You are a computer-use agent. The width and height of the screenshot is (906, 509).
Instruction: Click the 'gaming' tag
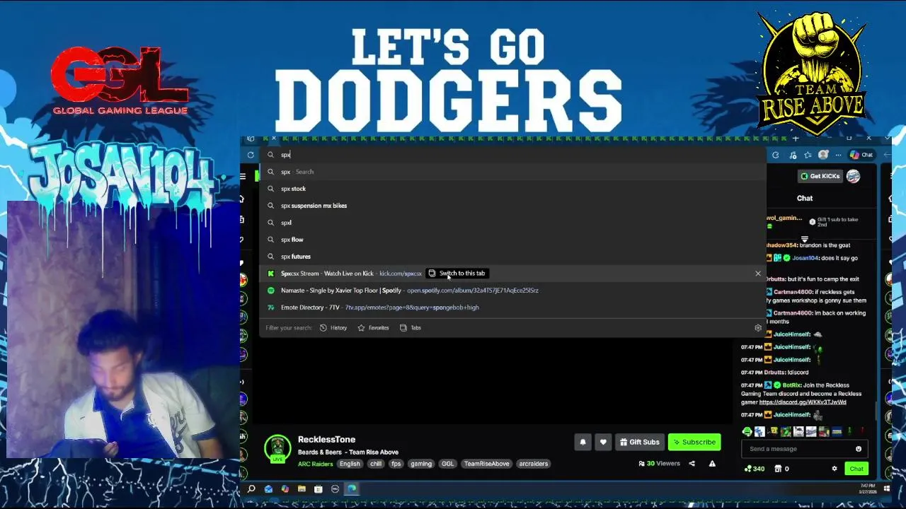(421, 464)
